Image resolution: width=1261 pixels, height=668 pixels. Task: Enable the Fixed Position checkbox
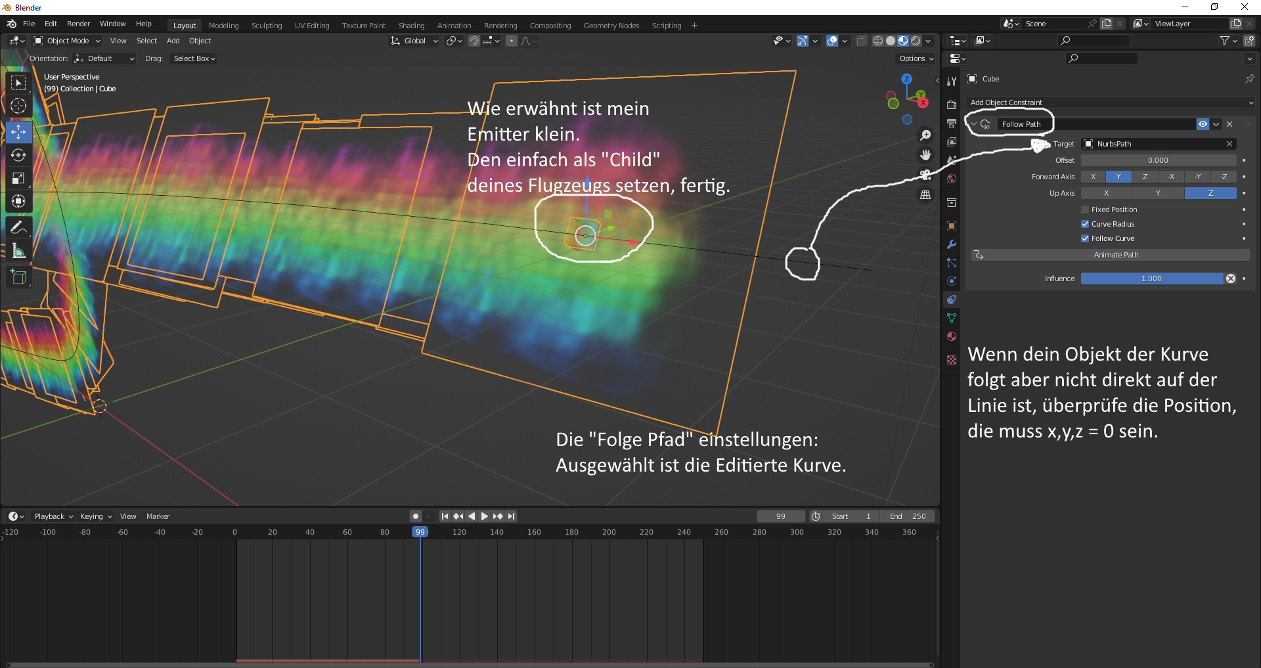(x=1085, y=210)
